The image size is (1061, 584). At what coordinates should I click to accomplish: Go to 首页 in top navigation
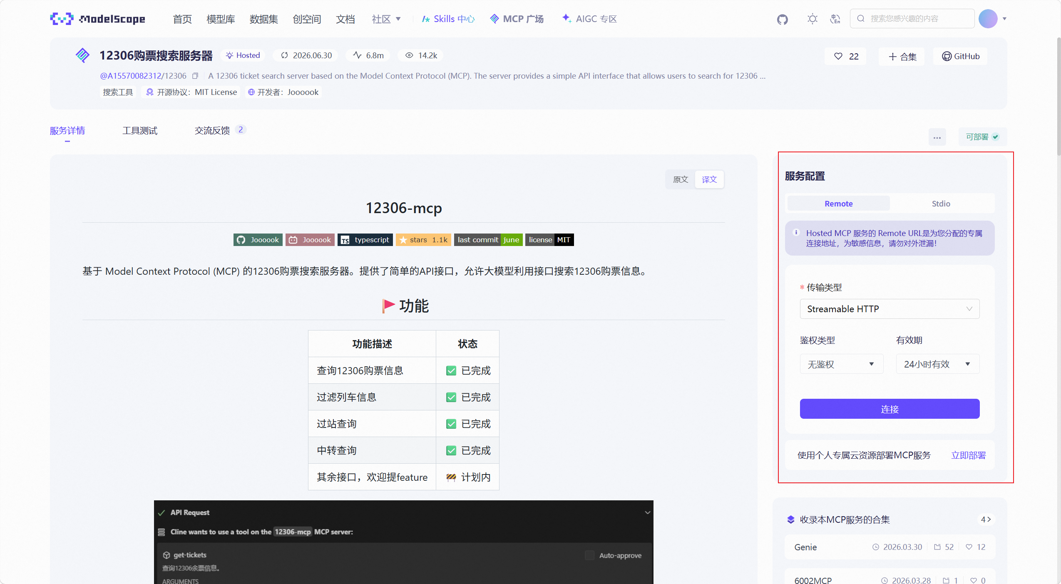click(182, 19)
